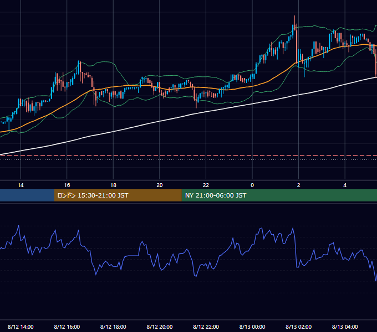Click the 16 hour axis label
The image size is (377, 332).
click(x=67, y=185)
